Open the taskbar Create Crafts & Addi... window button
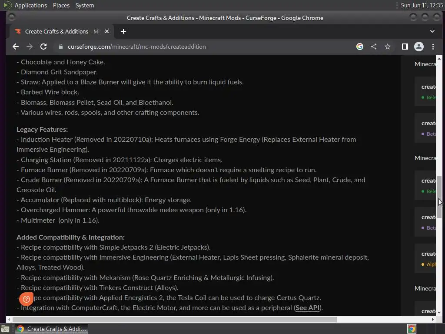The width and height of the screenshot is (445, 334). (51, 329)
